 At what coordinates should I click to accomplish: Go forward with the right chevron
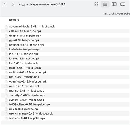tap(13, 4)
